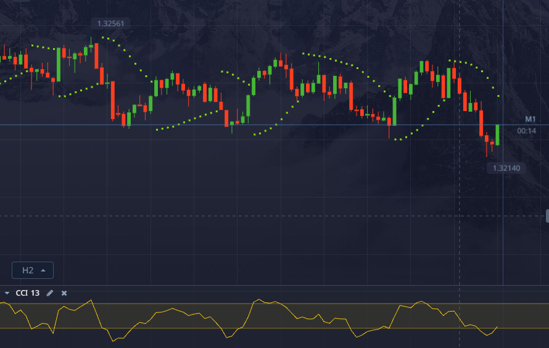
Task: Click the CCI 13 indicator label
Action: click(x=28, y=293)
